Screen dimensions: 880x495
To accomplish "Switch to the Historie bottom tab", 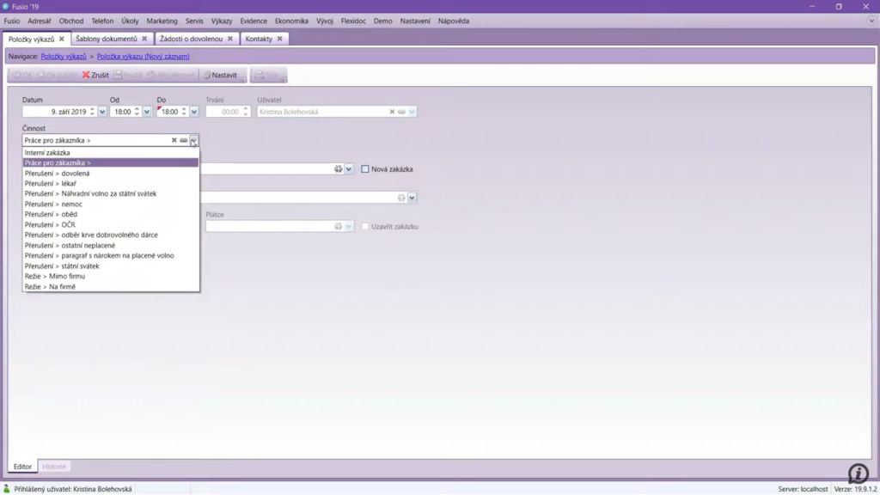I will pyautogui.click(x=54, y=467).
